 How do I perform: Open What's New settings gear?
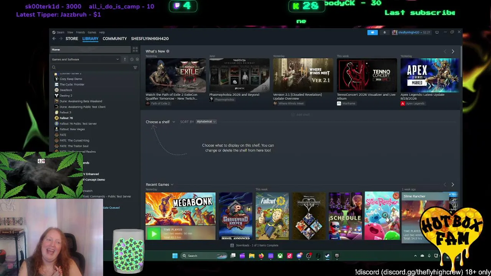pos(168,51)
